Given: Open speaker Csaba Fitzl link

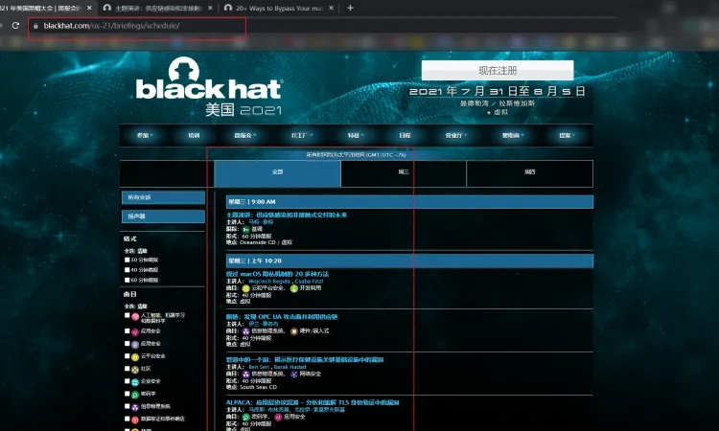Looking at the screenshot, I should point(309,282).
